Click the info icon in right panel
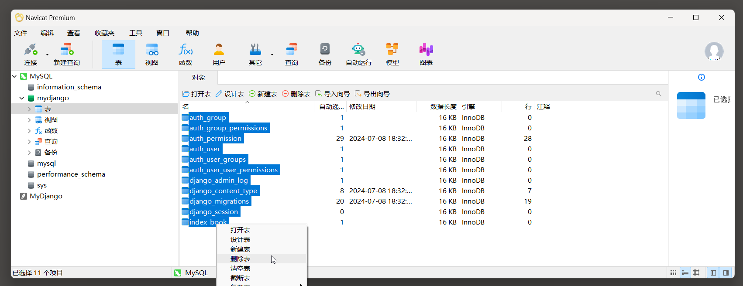The height and width of the screenshot is (286, 743). [702, 77]
